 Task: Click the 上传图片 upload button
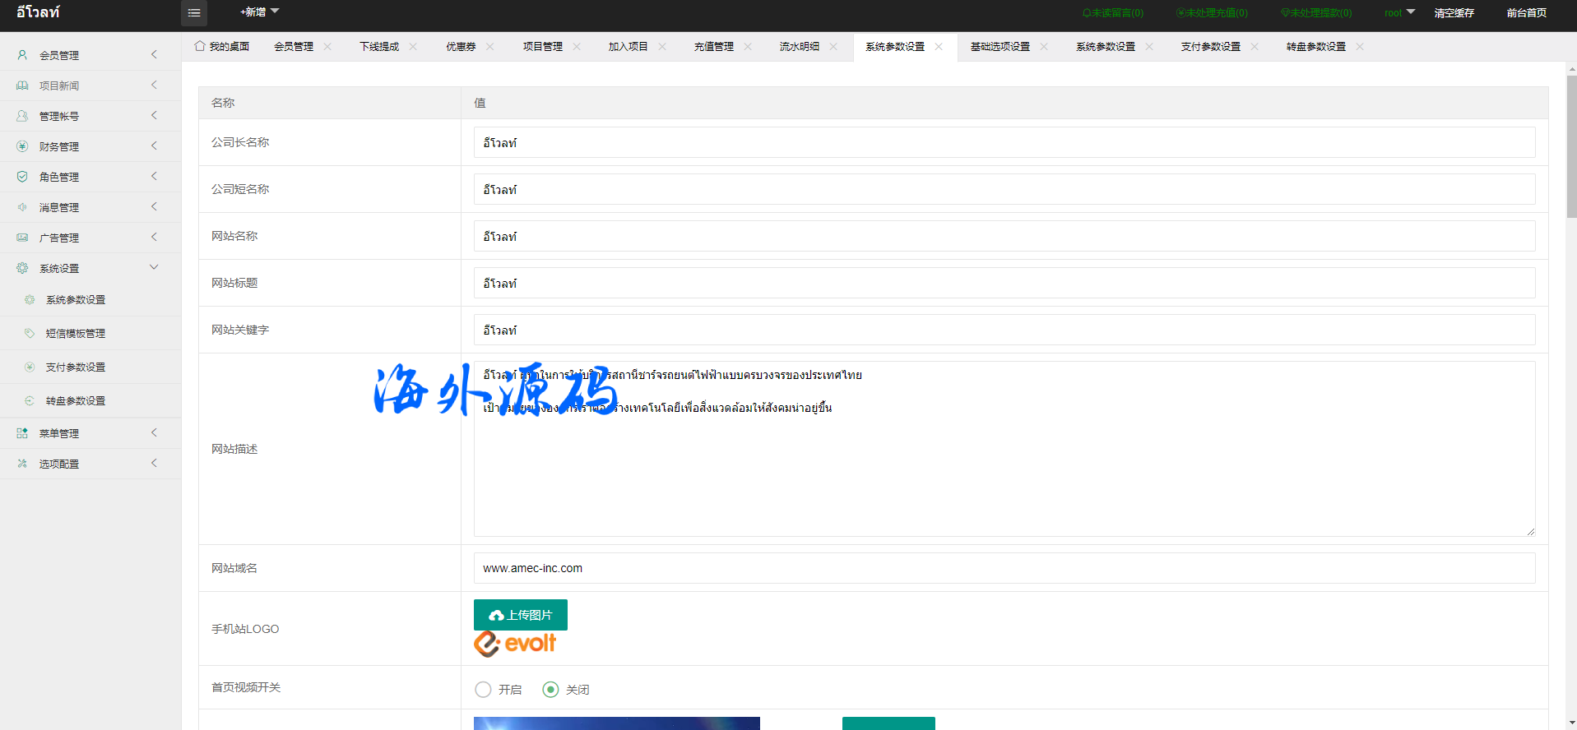[x=521, y=615]
